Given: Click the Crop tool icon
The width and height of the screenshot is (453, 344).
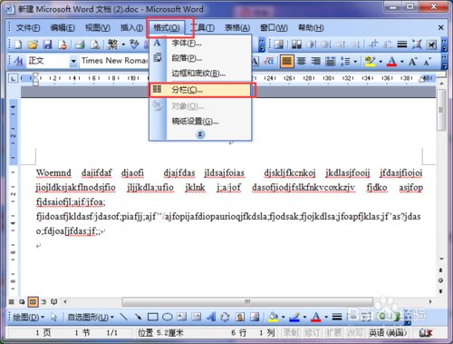Looking at the screenshot, I should tap(374, 44).
